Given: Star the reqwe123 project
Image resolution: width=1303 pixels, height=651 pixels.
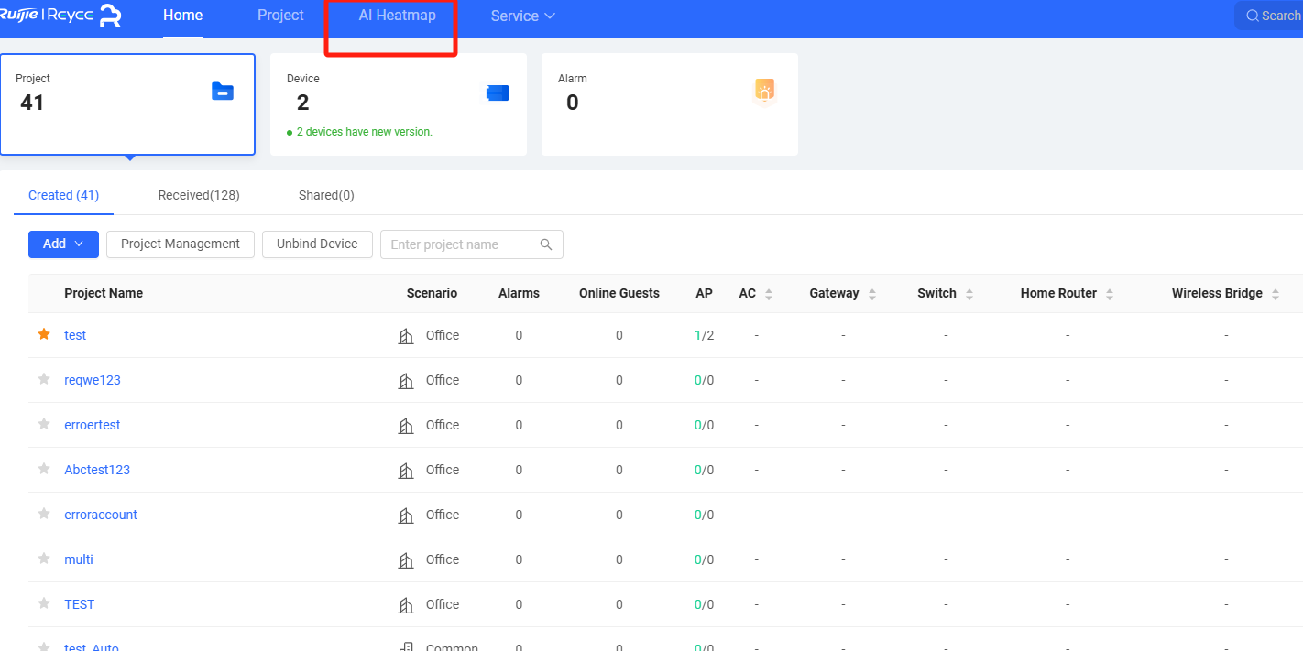Looking at the screenshot, I should pos(44,380).
